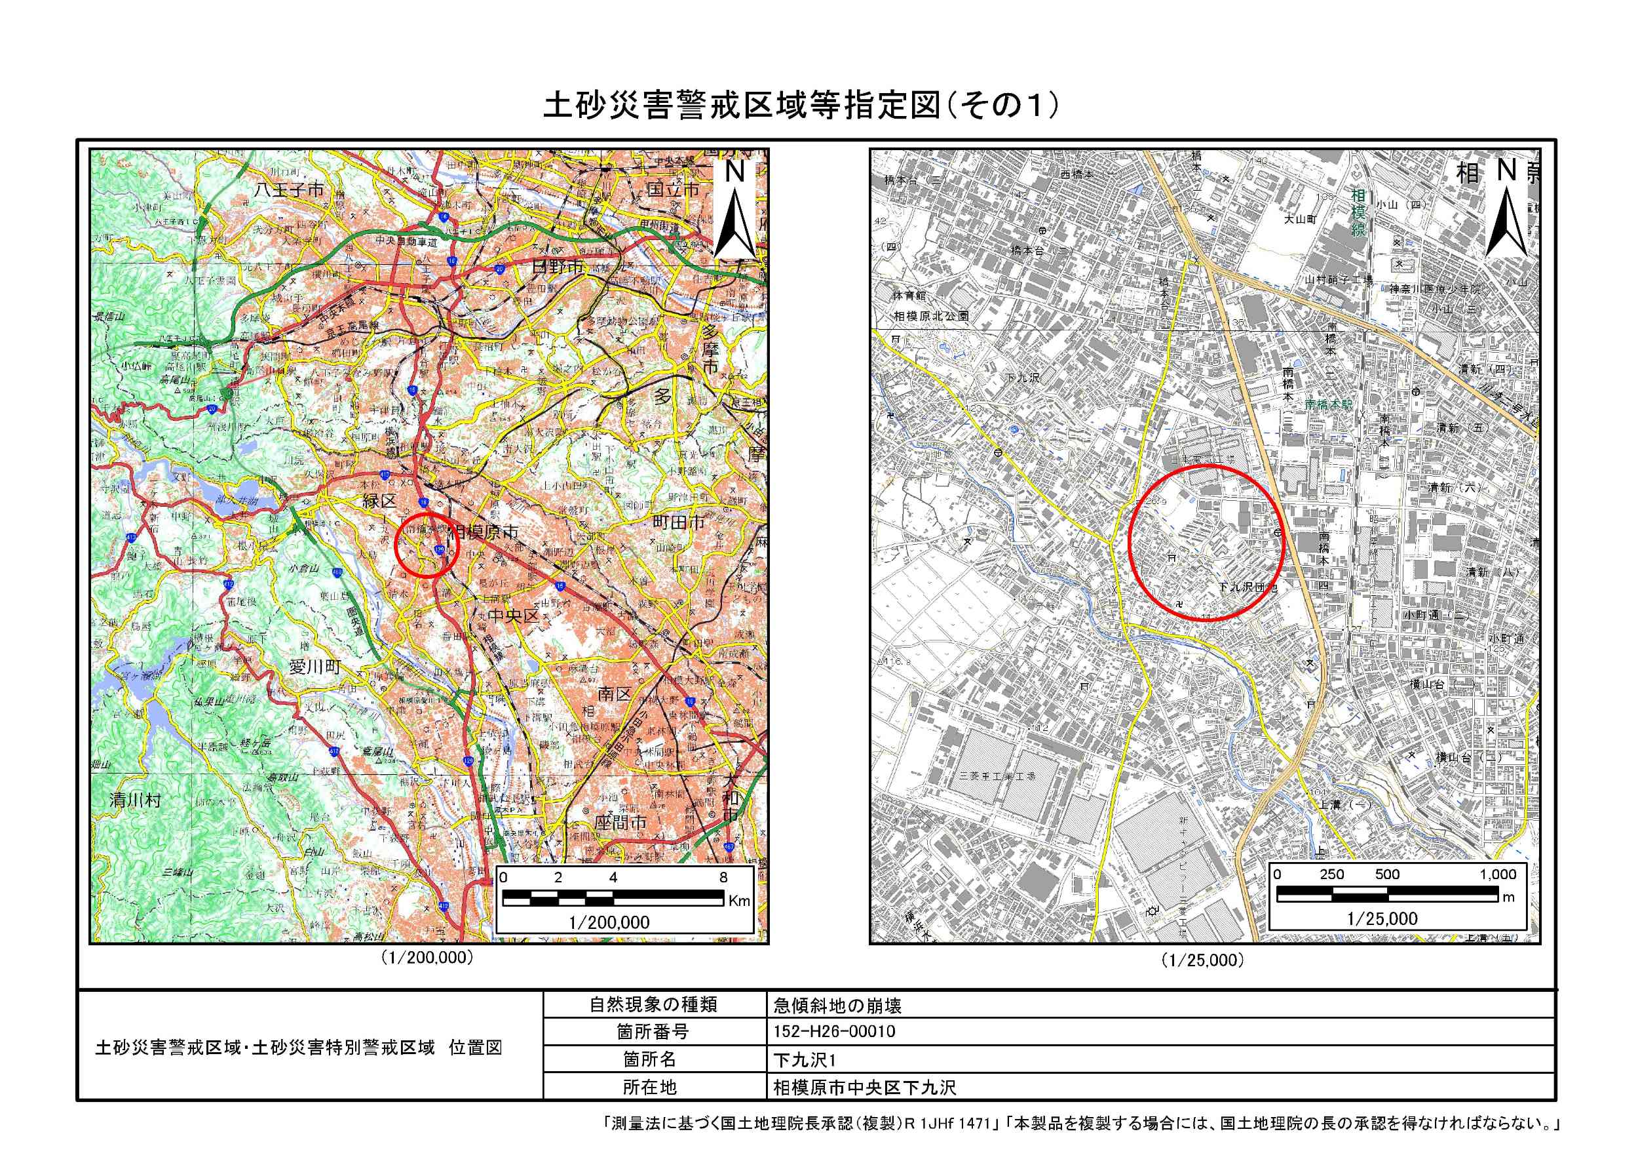Click the 相模原北公園 label on the detail map

click(931, 315)
